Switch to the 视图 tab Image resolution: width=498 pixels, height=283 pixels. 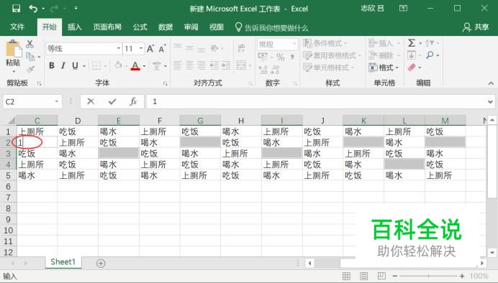[x=217, y=27]
